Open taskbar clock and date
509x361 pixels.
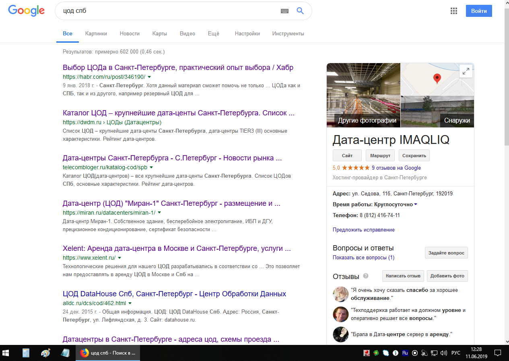pos(476,353)
